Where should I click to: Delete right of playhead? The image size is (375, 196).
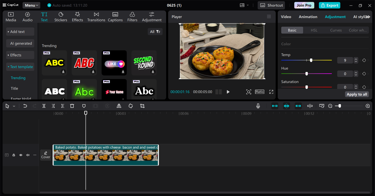[x=63, y=106]
